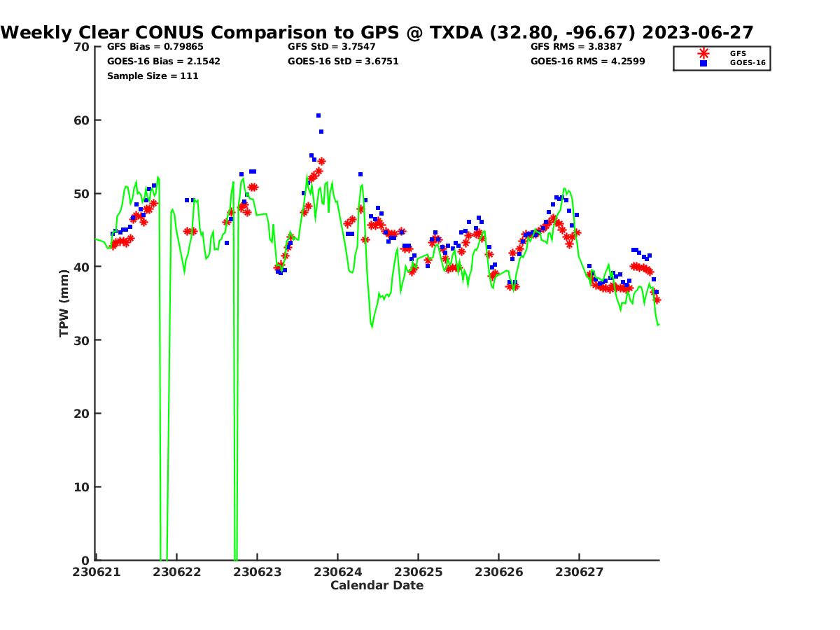This screenshot has width=840, height=630.
Task: Click the 'GOES-16 StD = 3.6751' value
Action: pos(343,62)
